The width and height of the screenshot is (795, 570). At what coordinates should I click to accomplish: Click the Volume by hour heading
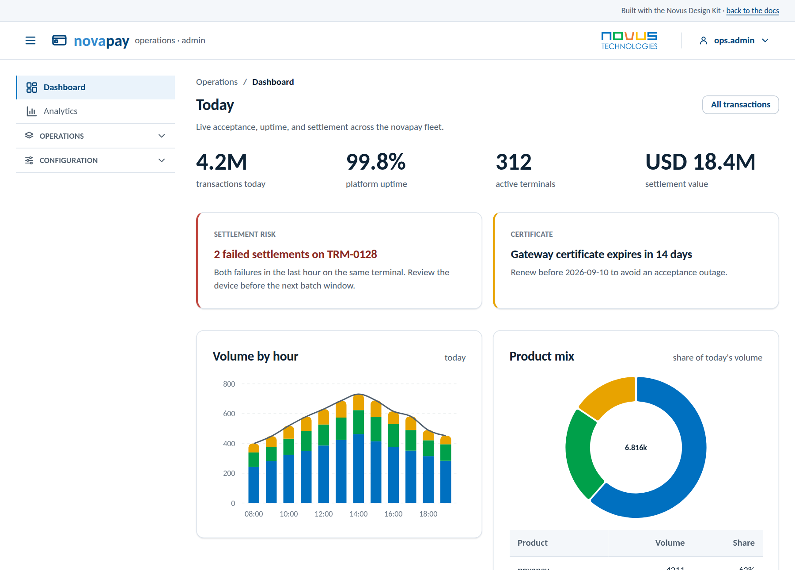[255, 357]
